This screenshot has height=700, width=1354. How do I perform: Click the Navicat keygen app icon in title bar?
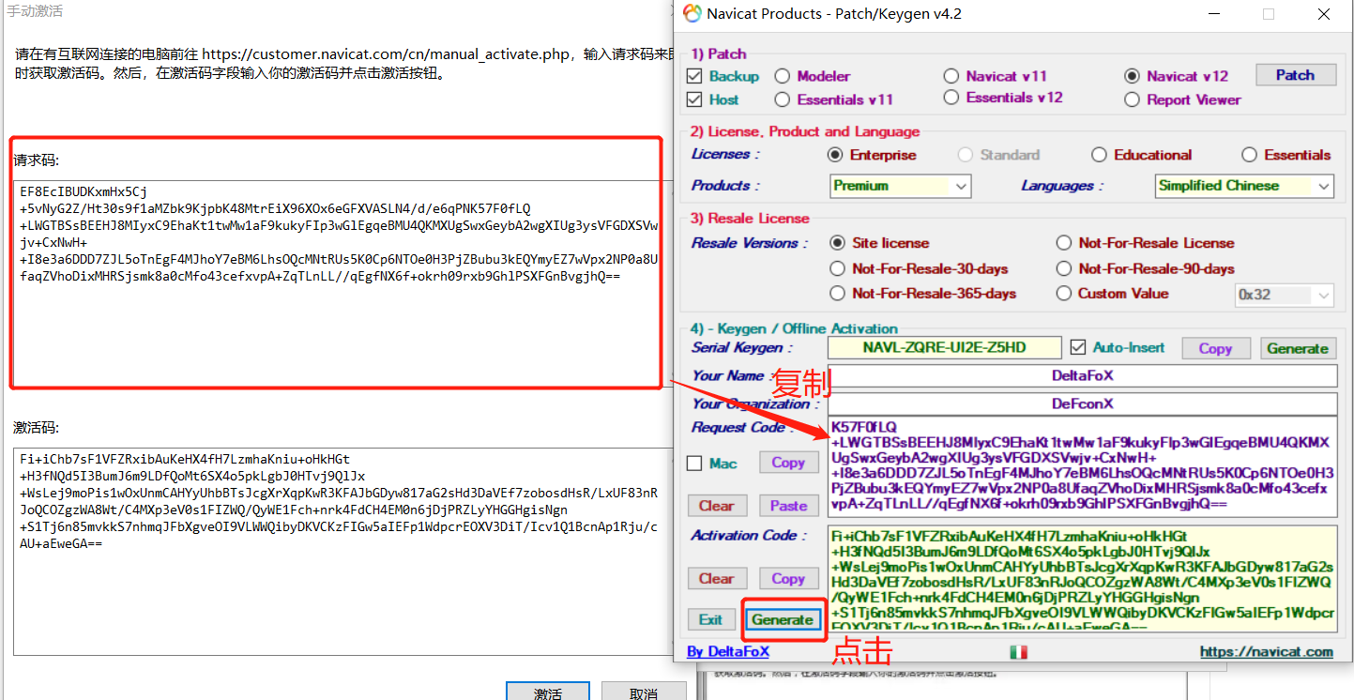(692, 13)
